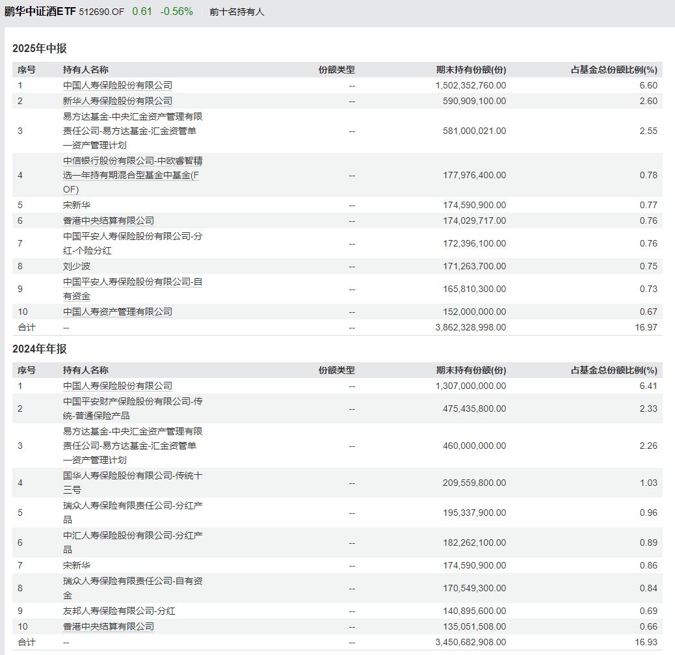Open 中国人寿资产管理有限公司 holder details
675x655 pixels.
click(x=118, y=312)
